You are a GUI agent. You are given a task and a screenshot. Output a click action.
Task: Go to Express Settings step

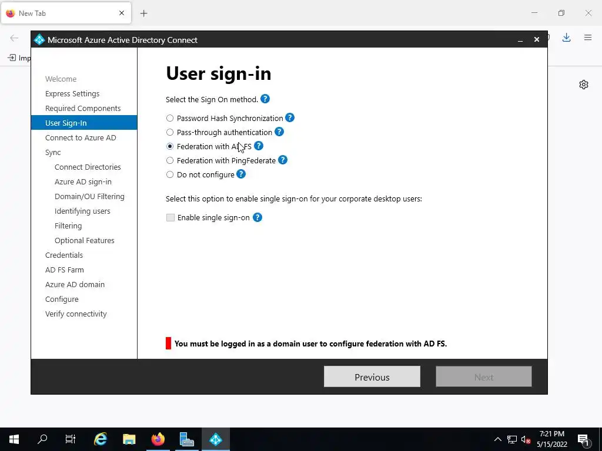coord(72,93)
